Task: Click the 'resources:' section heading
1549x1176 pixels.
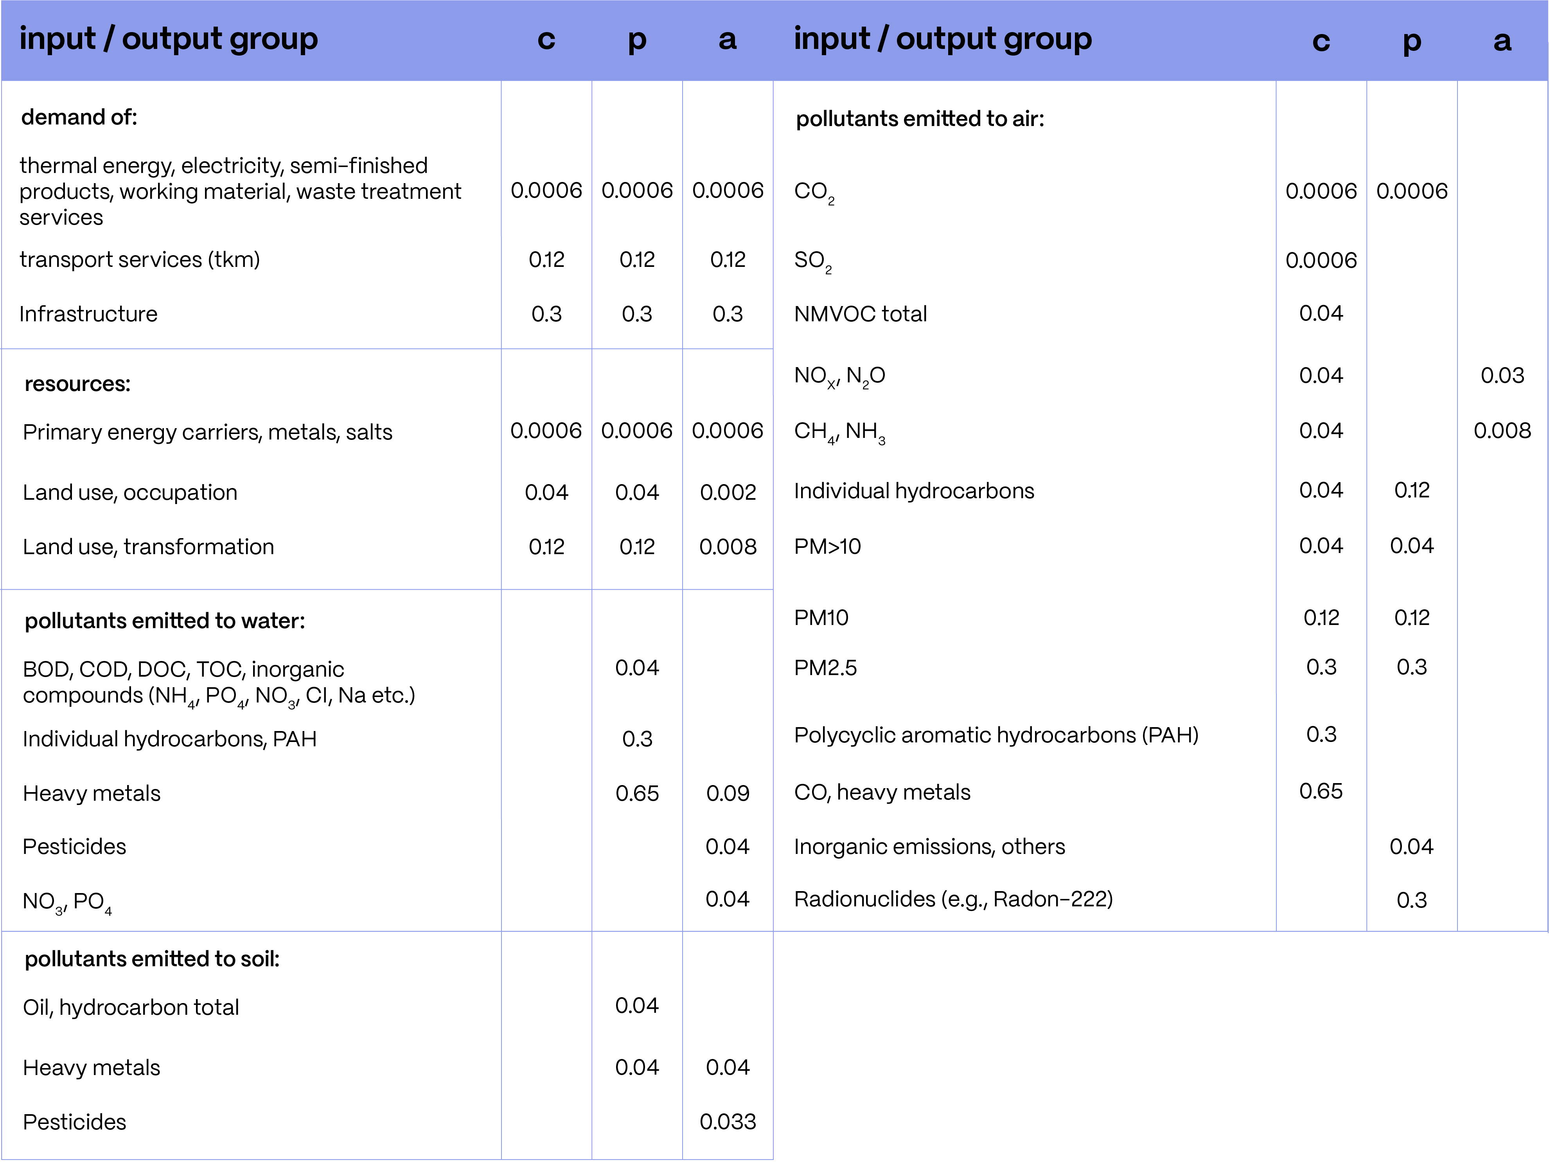Action: (77, 384)
